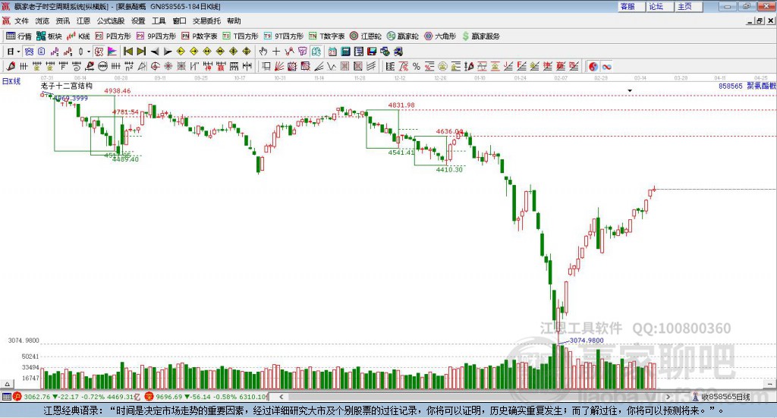The height and width of the screenshot is (418, 777).
Task: Open the P数字表 tool
Action: coord(200,36)
